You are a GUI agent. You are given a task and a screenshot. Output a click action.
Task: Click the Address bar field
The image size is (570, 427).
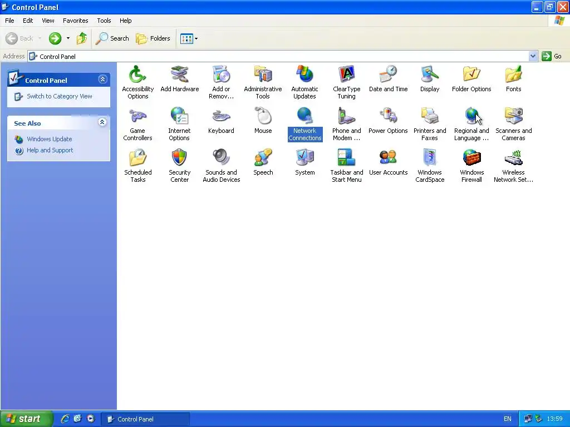(x=278, y=56)
